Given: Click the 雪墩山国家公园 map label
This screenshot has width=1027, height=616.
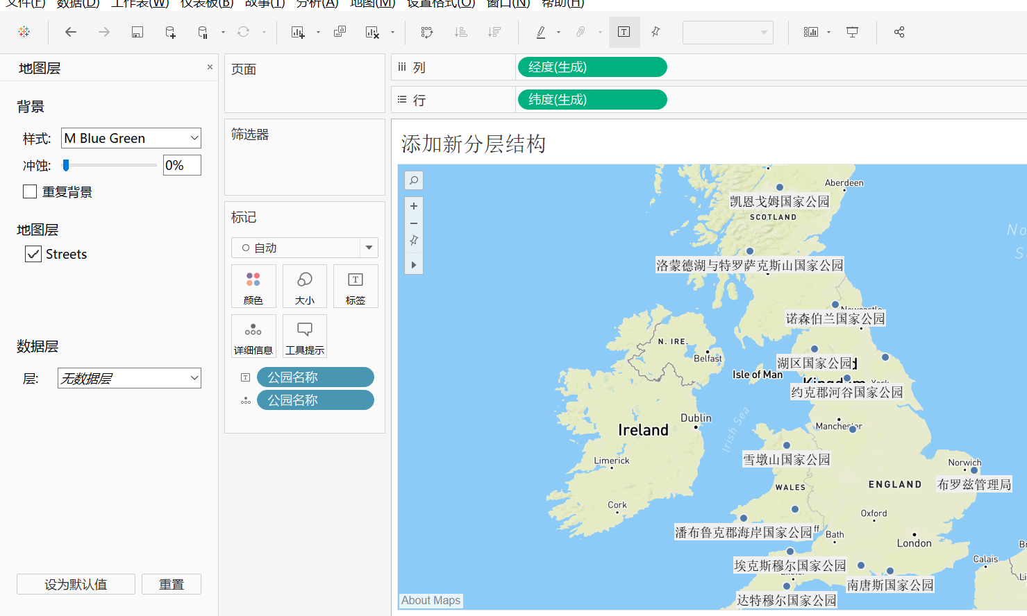Looking at the screenshot, I should click(x=787, y=459).
